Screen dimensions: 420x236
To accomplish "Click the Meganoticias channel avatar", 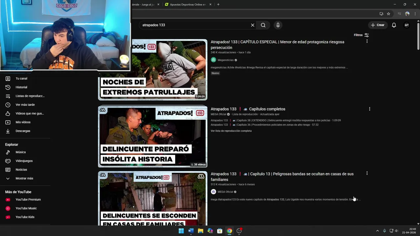I will tap(214, 60).
